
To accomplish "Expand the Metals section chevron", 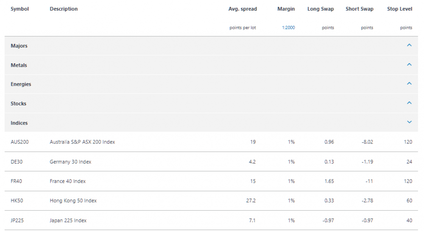I will 409,65.
